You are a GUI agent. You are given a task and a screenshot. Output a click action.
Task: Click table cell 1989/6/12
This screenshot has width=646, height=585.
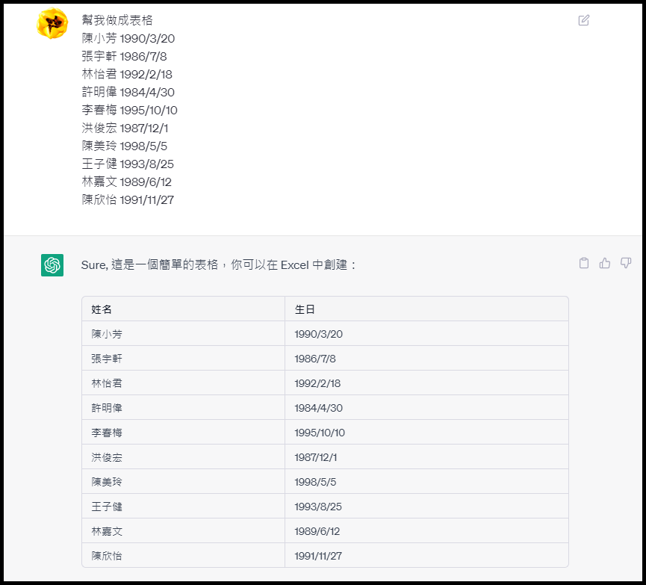tap(426, 531)
